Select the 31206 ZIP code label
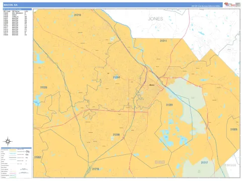Screen dimensions: 242x181 coord(116,135)
